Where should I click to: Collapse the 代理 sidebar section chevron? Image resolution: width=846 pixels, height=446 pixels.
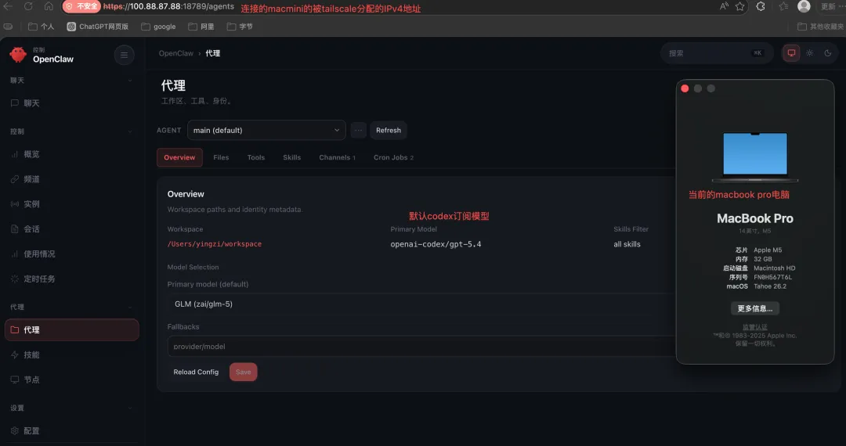pyautogui.click(x=129, y=307)
